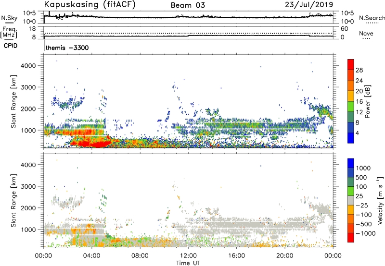Click the "Nave" legend label
Image resolution: width=385 pixels, height=266 pixels.
click(x=366, y=33)
